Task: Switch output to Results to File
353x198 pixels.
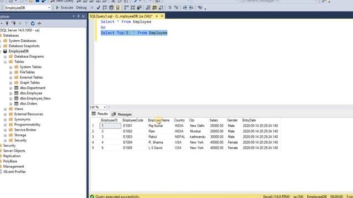Action: pyautogui.click(x=161, y=8)
